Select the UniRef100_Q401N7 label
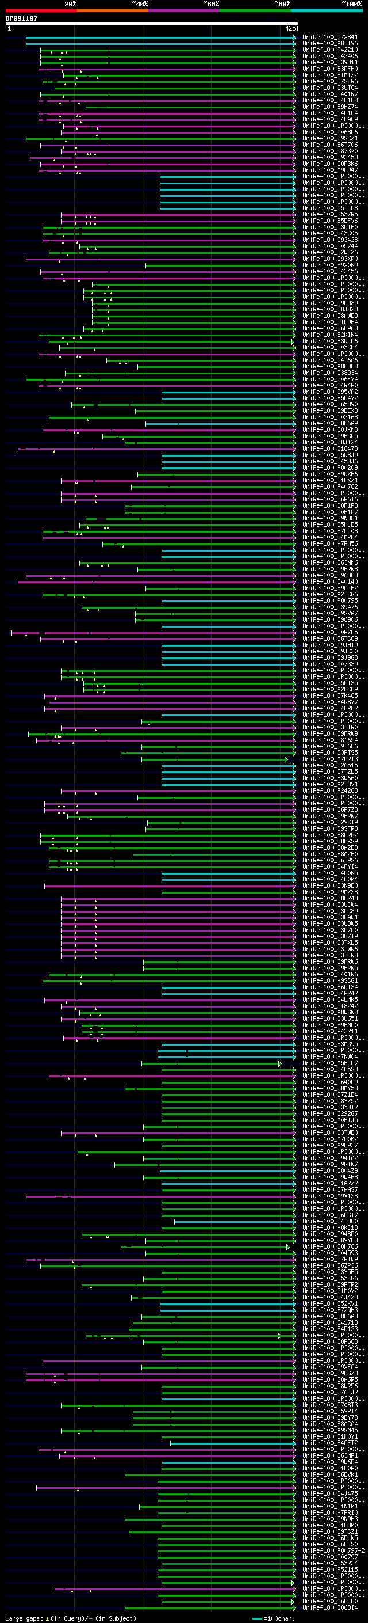 329,94
